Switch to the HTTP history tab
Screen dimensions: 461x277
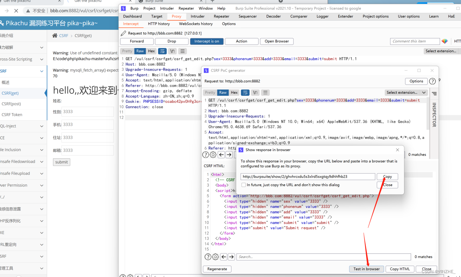point(159,24)
